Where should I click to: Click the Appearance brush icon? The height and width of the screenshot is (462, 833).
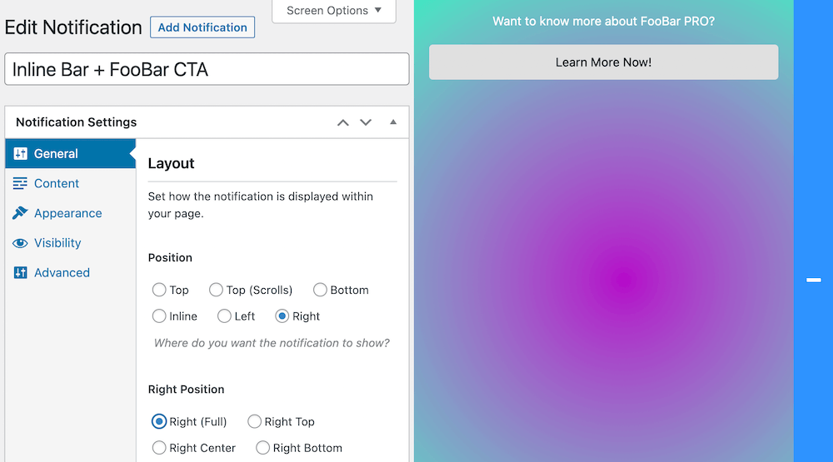pos(20,213)
